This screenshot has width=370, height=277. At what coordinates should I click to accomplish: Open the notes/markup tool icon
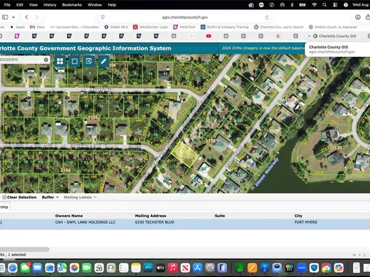[x=89, y=61]
